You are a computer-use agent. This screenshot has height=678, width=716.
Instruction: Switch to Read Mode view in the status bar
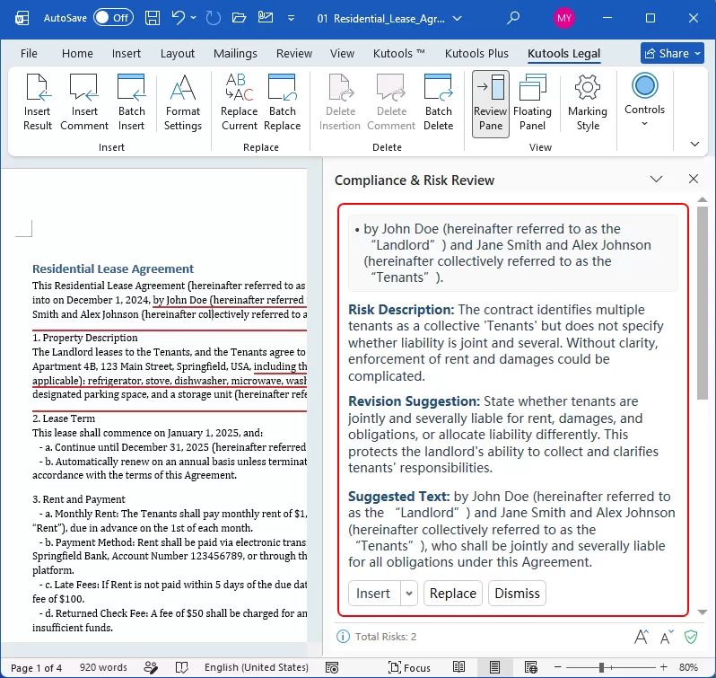click(458, 667)
